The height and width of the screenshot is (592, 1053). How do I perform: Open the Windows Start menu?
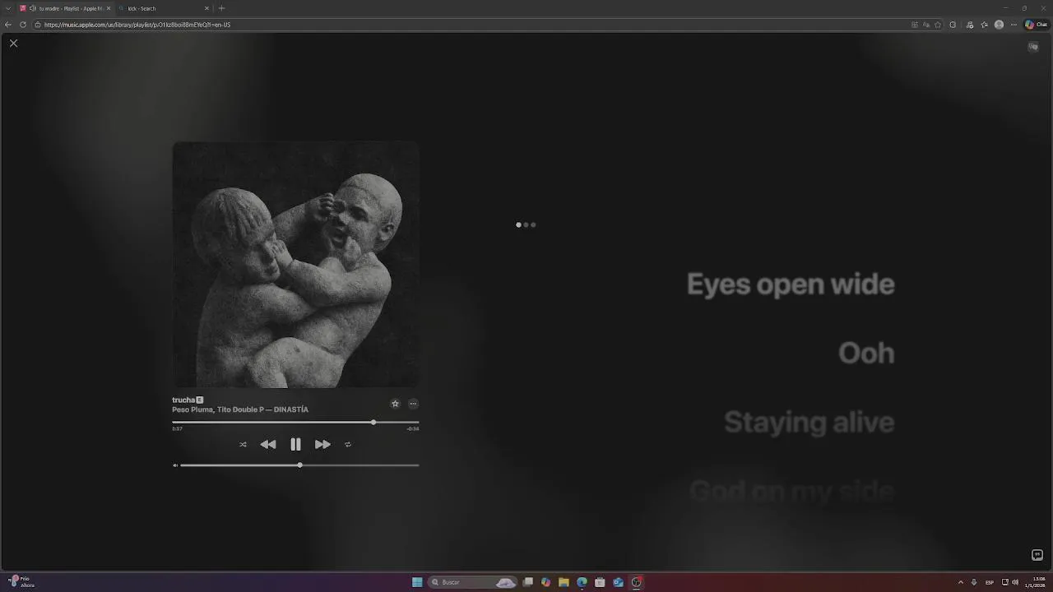pos(417,582)
